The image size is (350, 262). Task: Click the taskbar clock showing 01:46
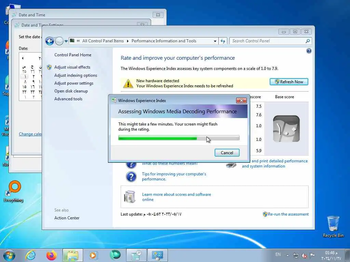331,255
